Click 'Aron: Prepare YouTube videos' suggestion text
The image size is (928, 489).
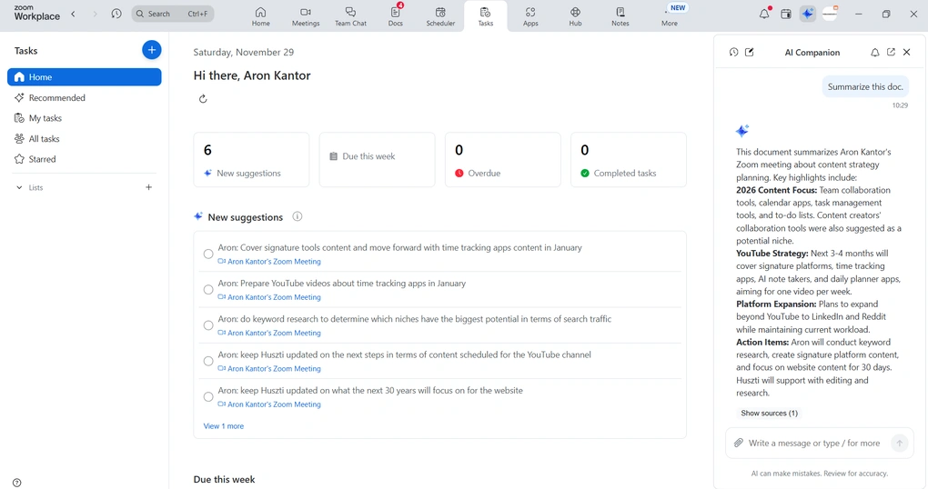(x=341, y=284)
